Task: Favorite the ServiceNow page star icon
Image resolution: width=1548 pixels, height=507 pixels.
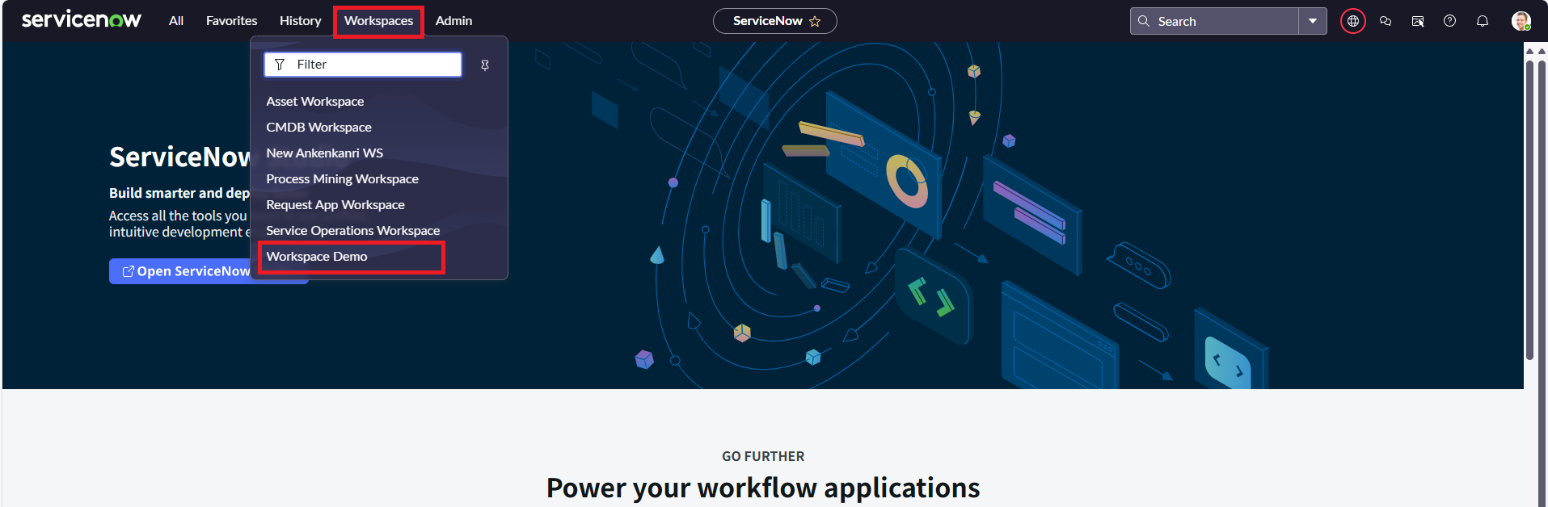Action: tap(815, 22)
